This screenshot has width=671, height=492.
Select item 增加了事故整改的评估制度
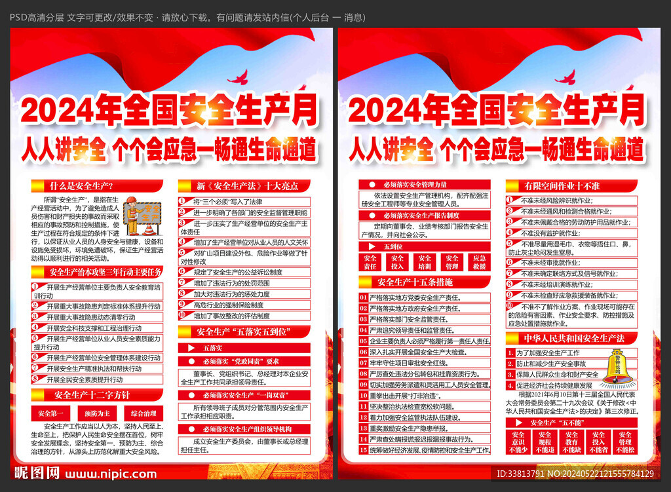click(x=244, y=316)
